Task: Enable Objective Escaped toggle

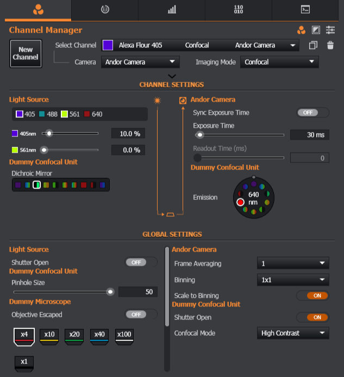Action: pyautogui.click(x=141, y=315)
